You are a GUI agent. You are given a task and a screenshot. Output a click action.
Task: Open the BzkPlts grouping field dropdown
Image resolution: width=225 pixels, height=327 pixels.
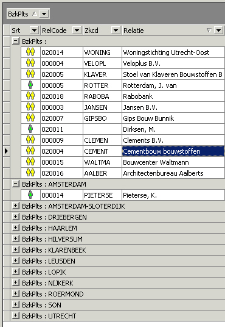(x=44, y=14)
